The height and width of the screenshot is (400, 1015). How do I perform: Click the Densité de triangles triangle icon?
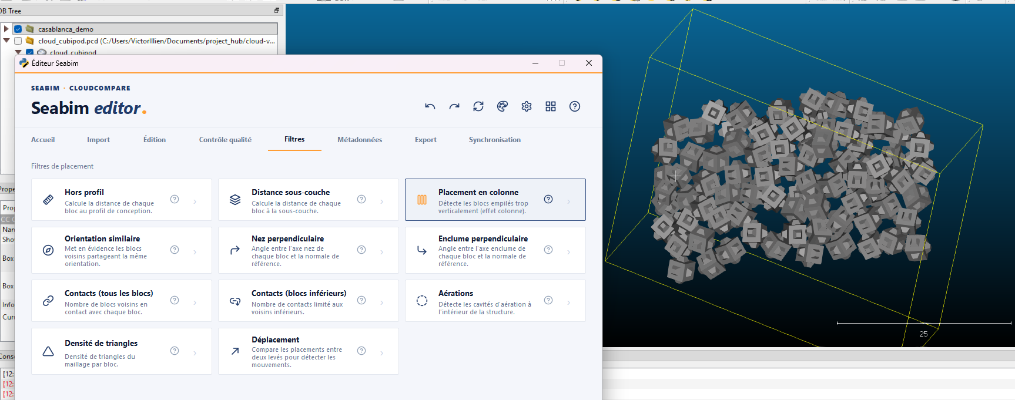tap(48, 351)
